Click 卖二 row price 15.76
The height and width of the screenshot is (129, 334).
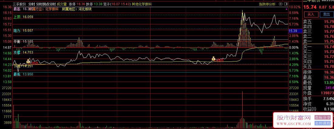coord(329,36)
